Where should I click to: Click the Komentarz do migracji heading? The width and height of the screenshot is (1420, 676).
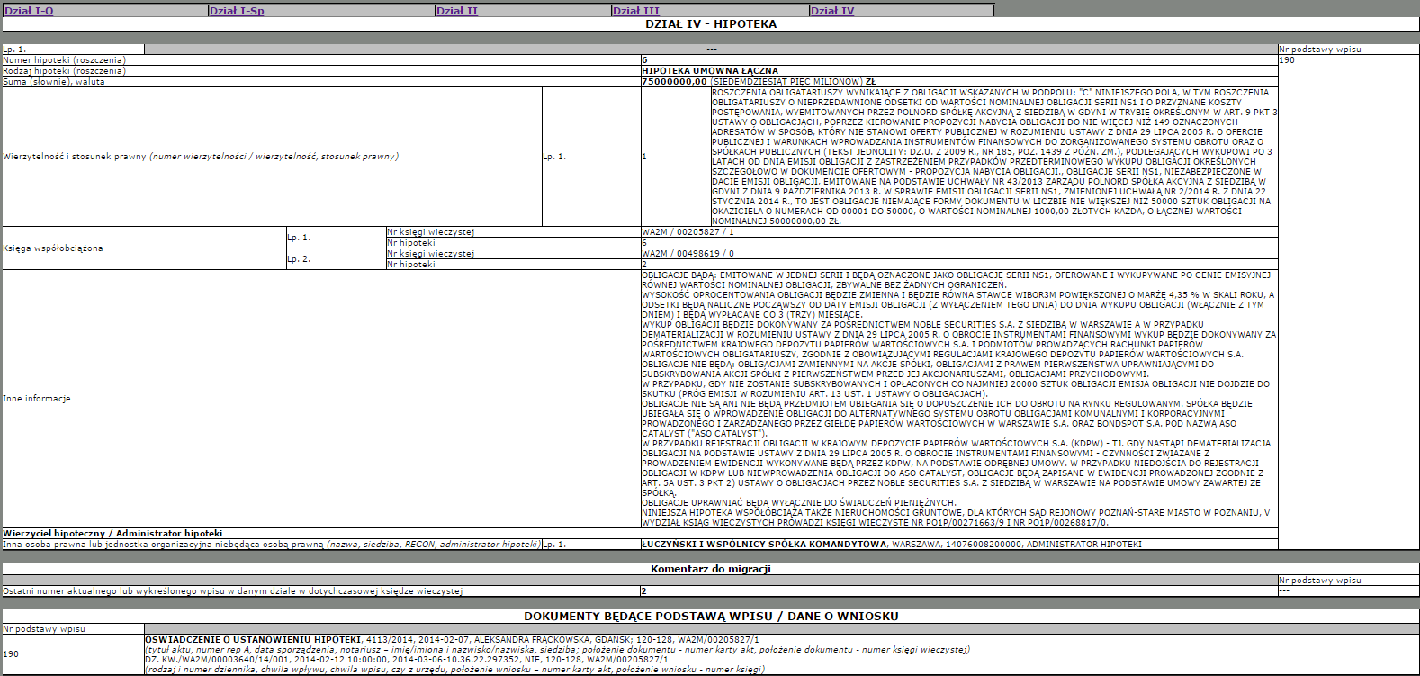click(x=711, y=569)
